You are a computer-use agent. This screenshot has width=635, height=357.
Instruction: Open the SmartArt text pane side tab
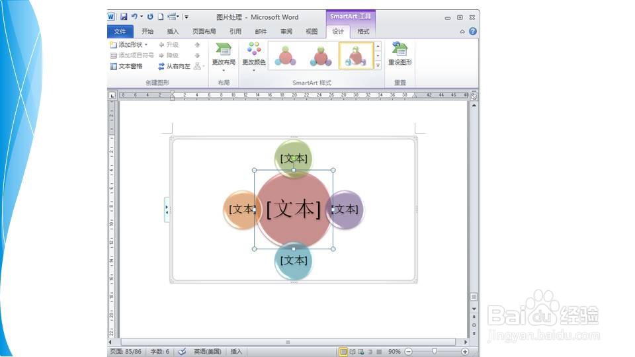(x=167, y=210)
